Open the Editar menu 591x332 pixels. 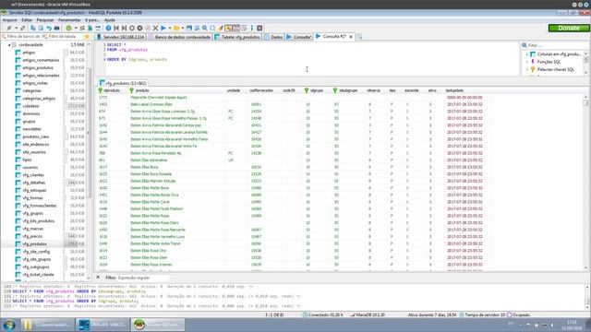[27, 20]
